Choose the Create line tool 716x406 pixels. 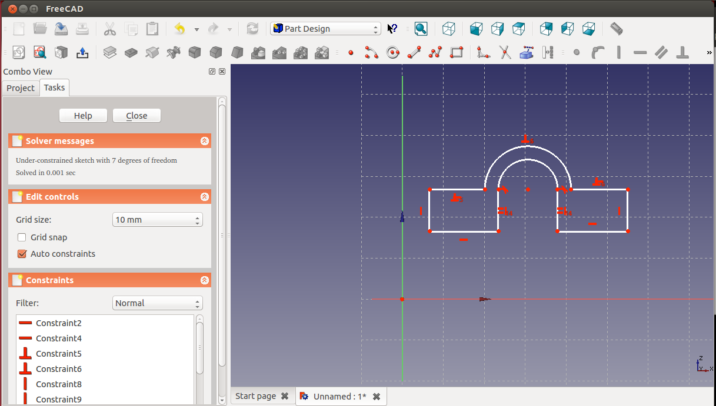pos(414,53)
